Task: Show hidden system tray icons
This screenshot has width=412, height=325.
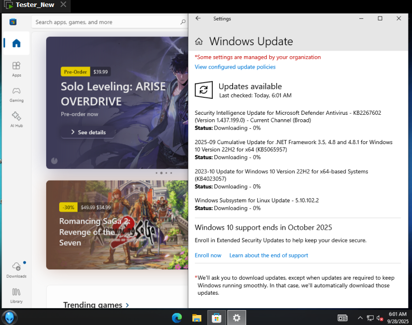Action: click(x=360, y=318)
